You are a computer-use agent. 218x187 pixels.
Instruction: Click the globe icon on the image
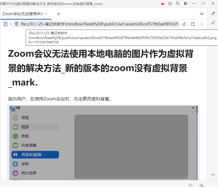point(13,110)
